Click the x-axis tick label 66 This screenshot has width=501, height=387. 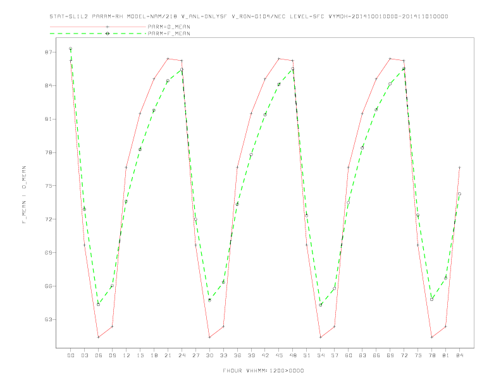point(376,355)
